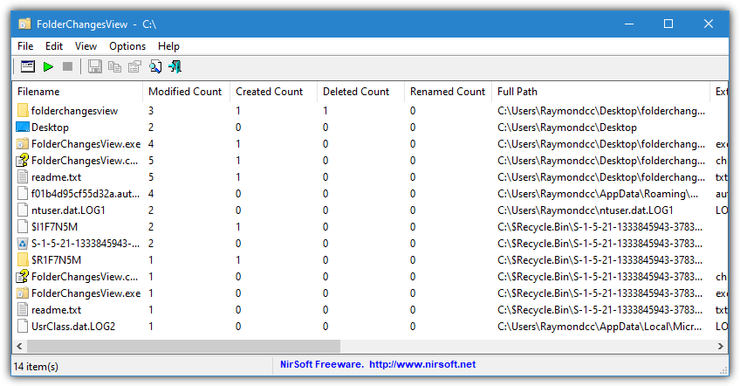Image resolution: width=740 pixels, height=386 pixels.
Task: Start monitoring with the green play icon
Action: [x=48, y=66]
